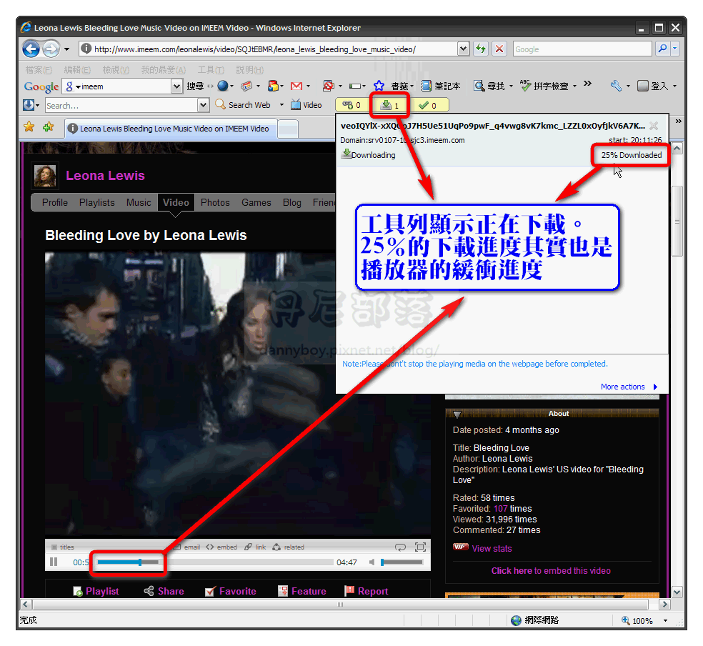Open the 編輯(E) menu
This screenshot has height=646, width=703.
[77, 70]
